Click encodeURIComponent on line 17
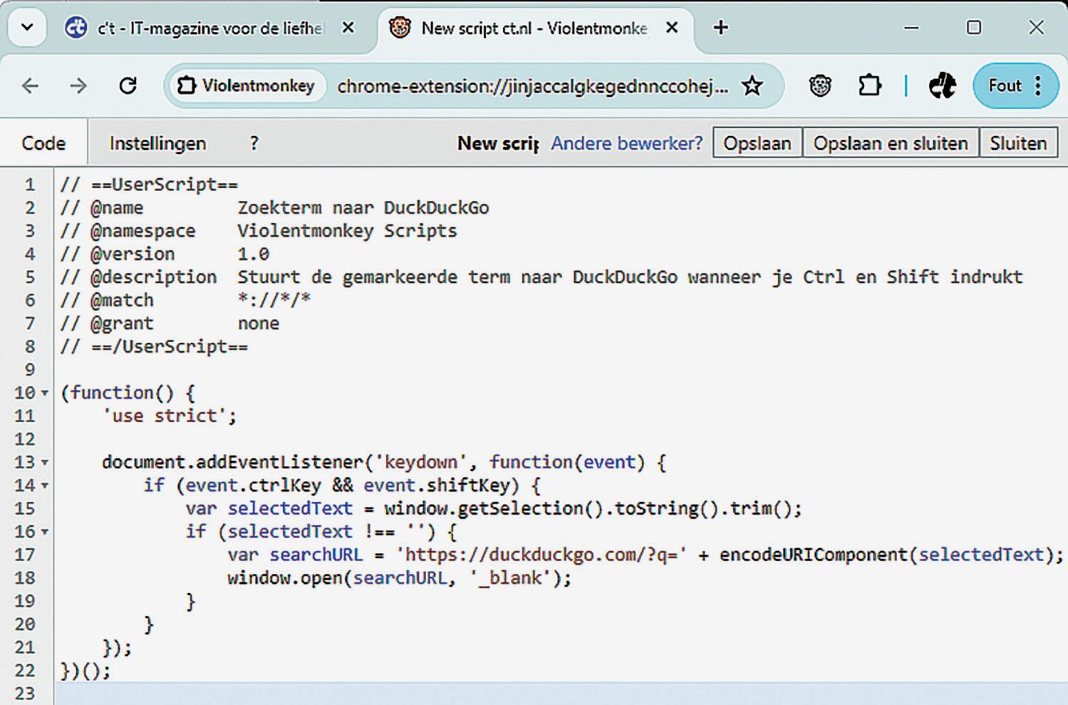The image size is (1068, 705). pos(813,555)
